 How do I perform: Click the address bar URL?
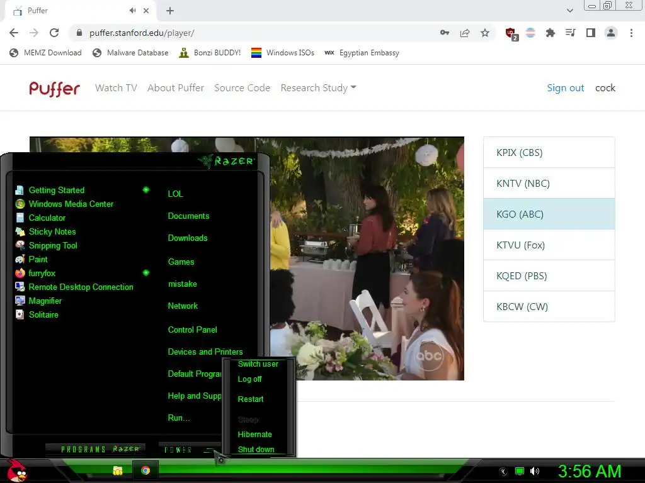pos(142,33)
